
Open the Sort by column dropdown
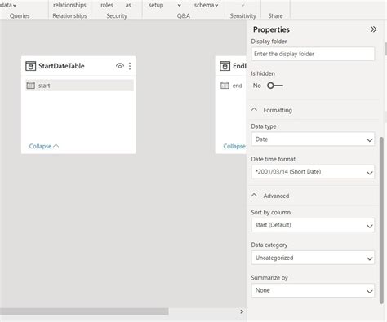tap(313, 225)
